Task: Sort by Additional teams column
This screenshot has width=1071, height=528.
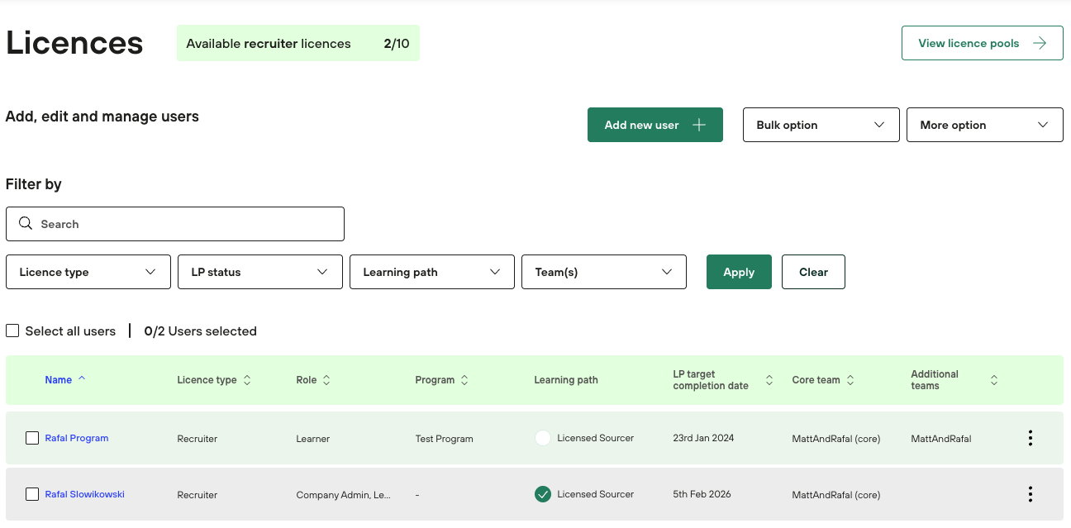Action: 994,380
